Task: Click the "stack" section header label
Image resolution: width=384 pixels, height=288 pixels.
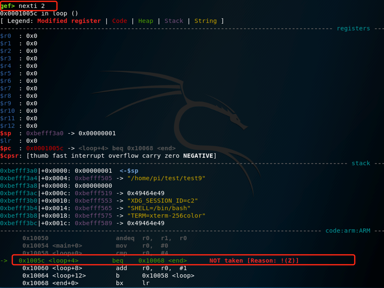Action: (361, 163)
